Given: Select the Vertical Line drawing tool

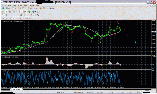Looking at the screenshot, I should (x=11, y=15).
